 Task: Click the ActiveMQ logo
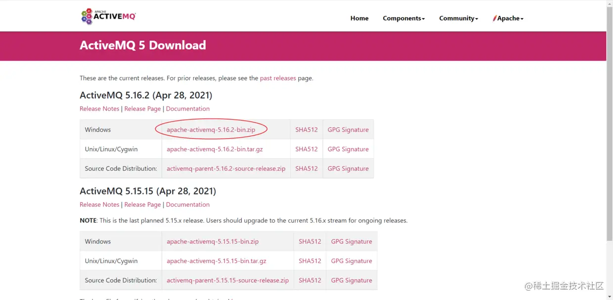point(108,16)
